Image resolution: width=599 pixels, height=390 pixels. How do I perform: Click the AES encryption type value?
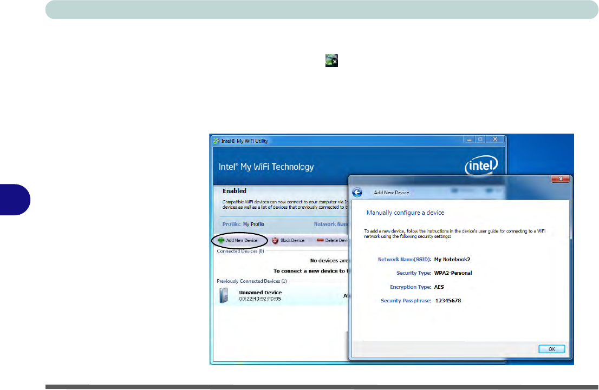(439, 287)
